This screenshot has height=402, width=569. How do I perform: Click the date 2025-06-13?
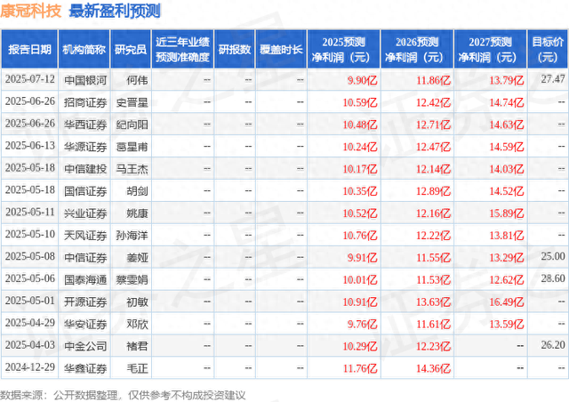tap(29, 146)
